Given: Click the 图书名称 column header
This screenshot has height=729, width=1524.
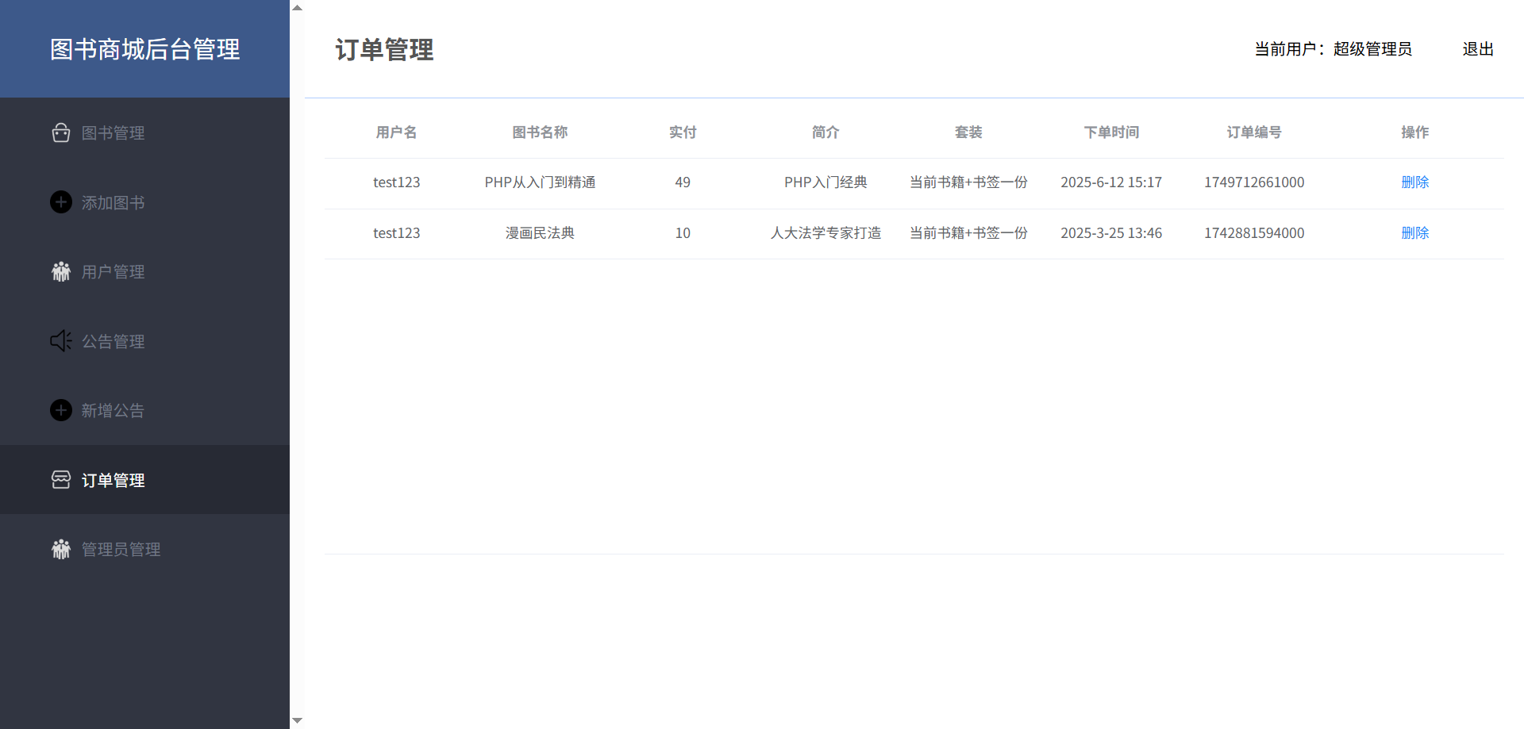Looking at the screenshot, I should [x=540, y=132].
